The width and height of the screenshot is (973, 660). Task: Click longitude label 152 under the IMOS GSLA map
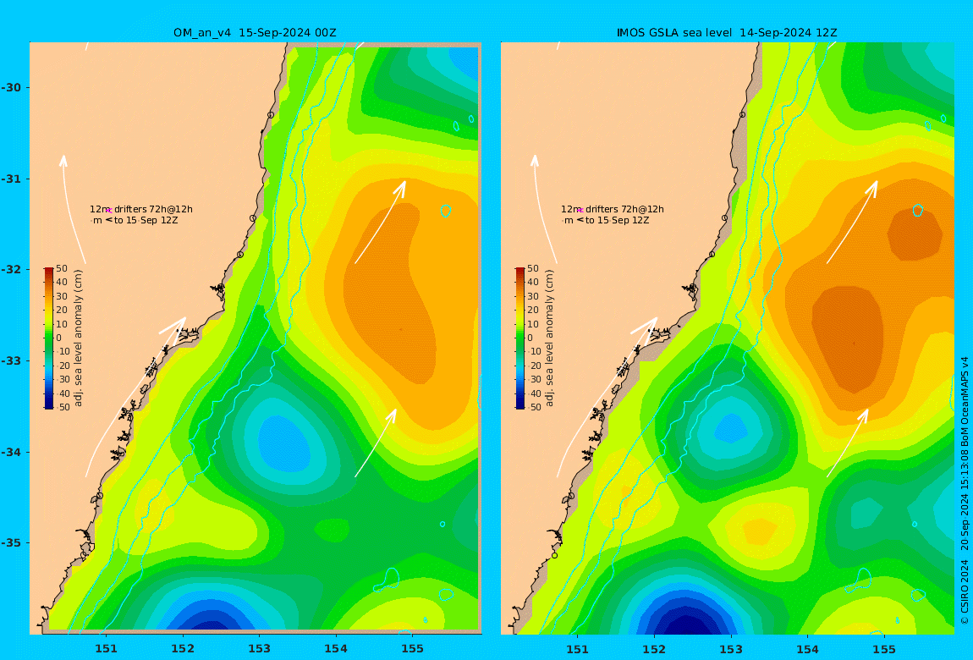654,649
